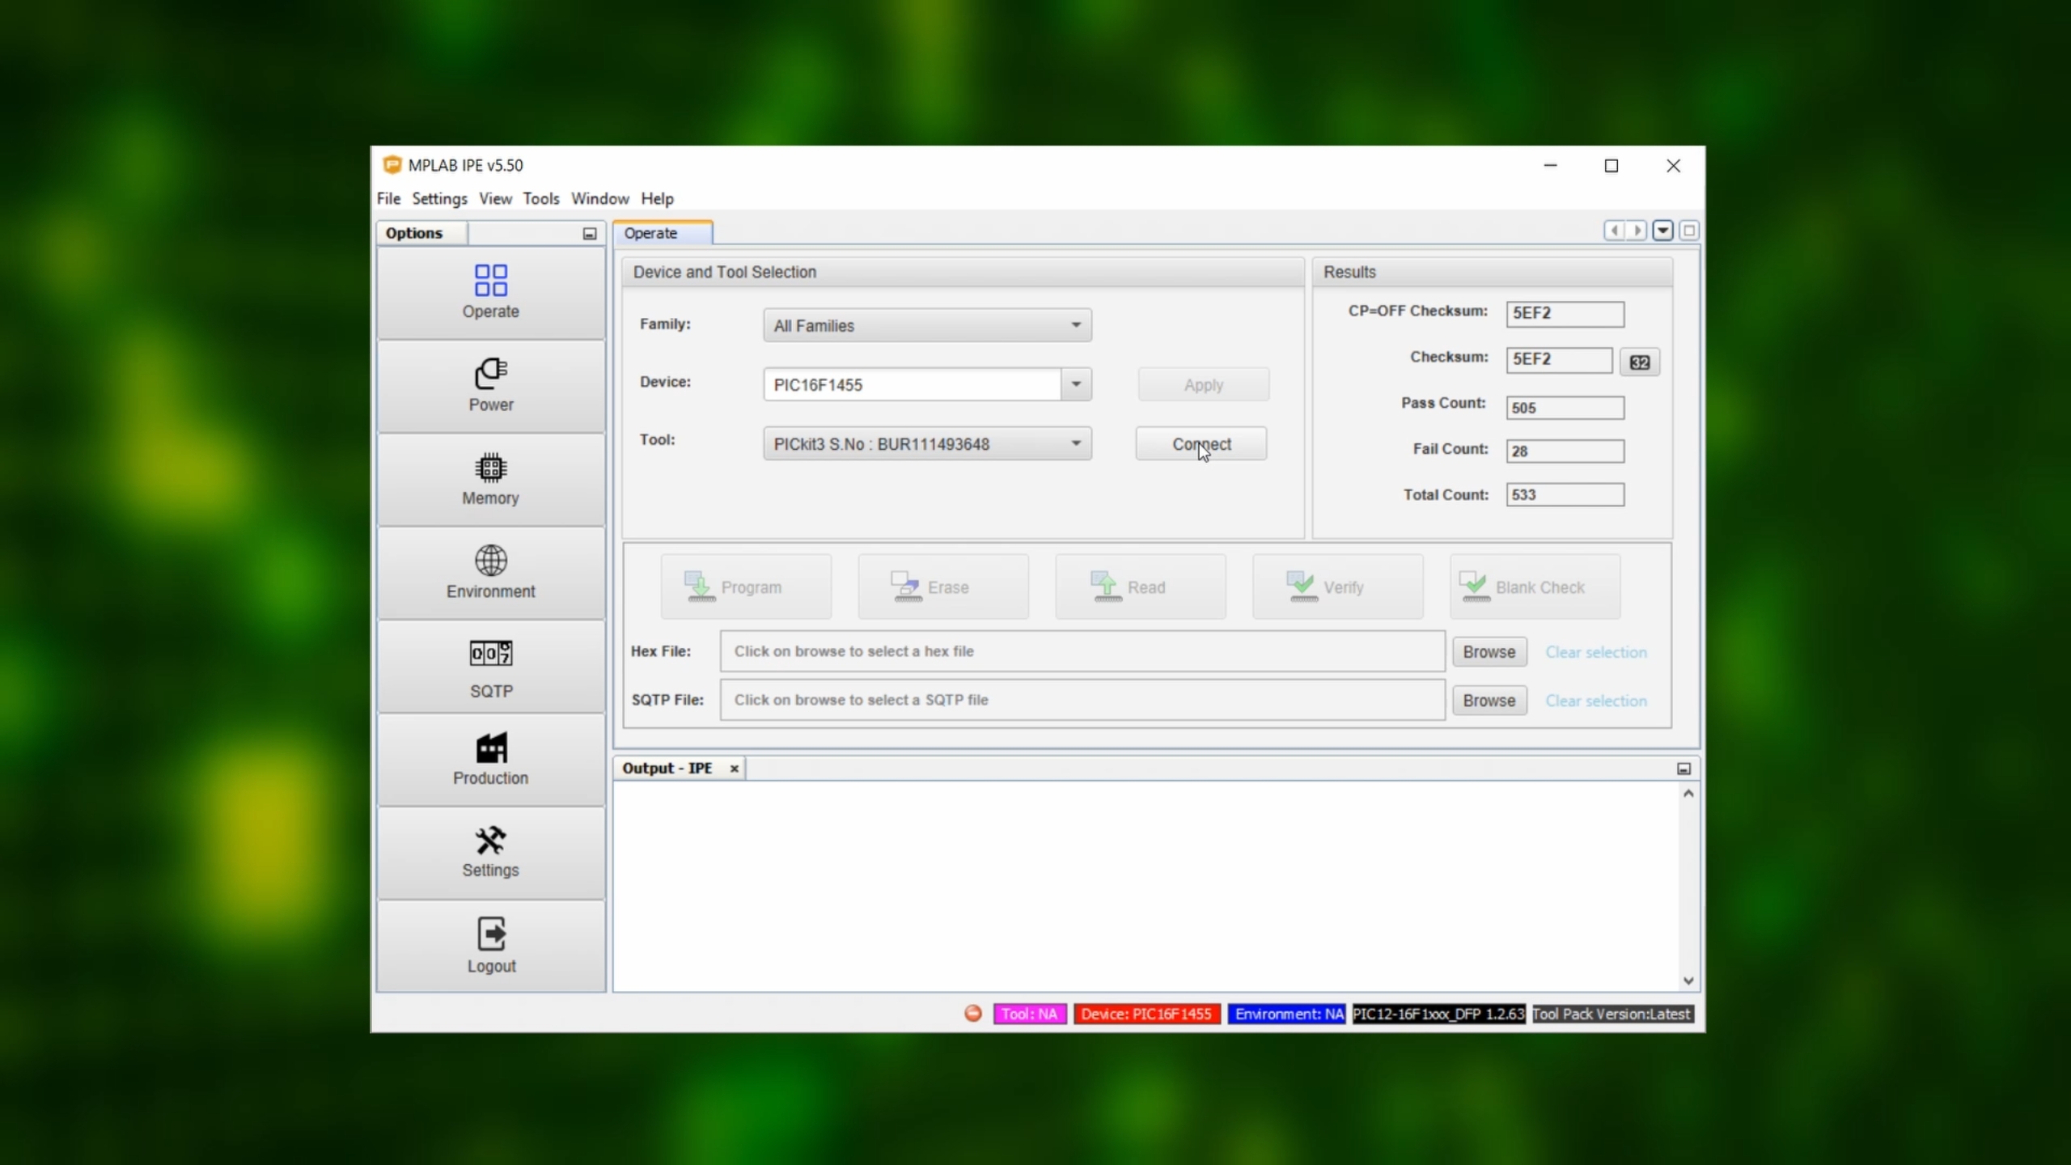Open the Settings tools icon
Screen dimensions: 2071x1165
(x=490, y=841)
